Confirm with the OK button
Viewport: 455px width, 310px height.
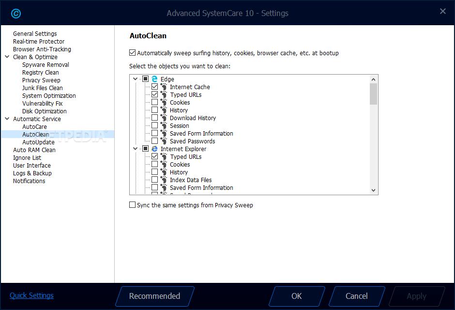click(297, 296)
